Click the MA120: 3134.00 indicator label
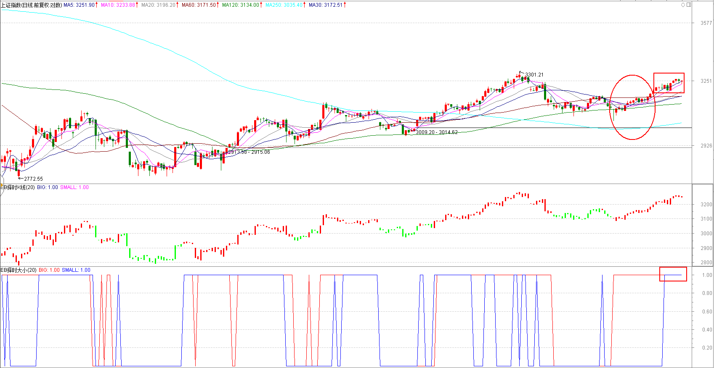 (241, 5)
